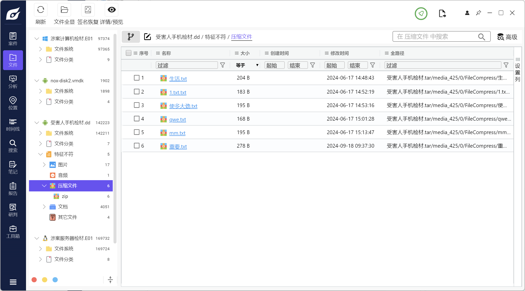Check the box for row 2 1.txt.txt
This screenshot has height=291, width=525.
(x=136, y=92)
